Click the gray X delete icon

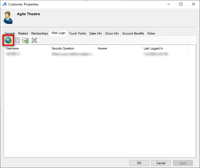[x=34, y=41]
